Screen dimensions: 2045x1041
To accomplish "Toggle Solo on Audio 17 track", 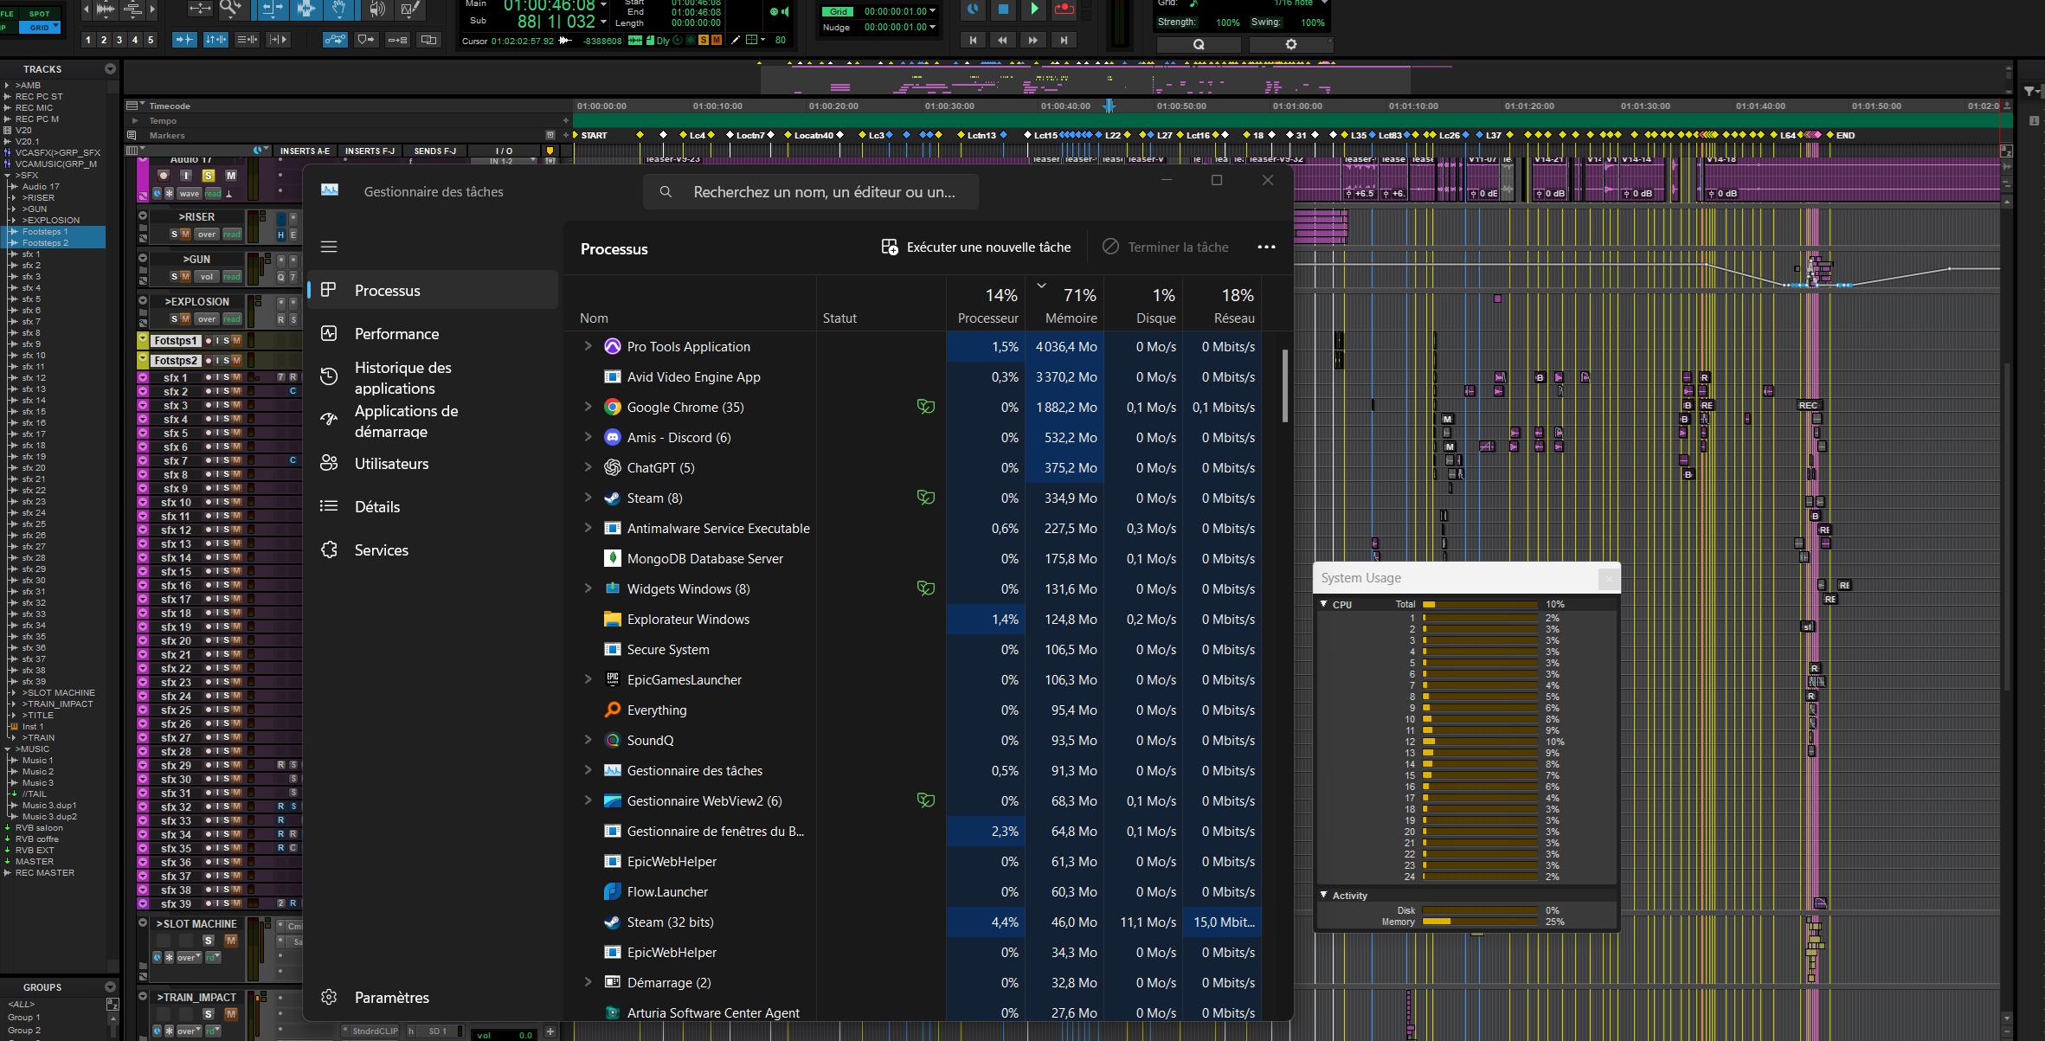I will (x=208, y=175).
